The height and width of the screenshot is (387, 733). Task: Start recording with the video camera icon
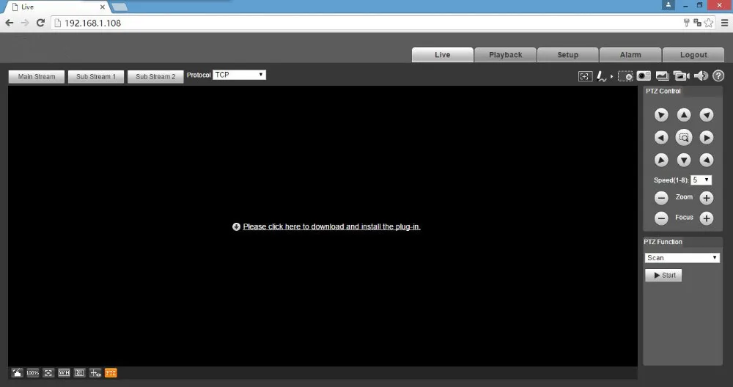pos(681,76)
